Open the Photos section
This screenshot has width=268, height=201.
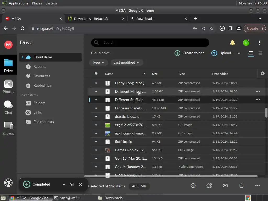8,86
